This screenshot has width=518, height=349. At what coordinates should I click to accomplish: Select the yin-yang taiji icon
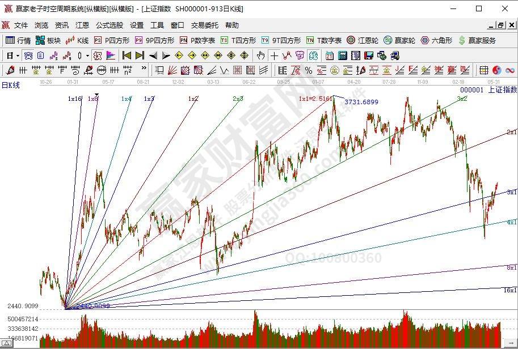pos(497,70)
